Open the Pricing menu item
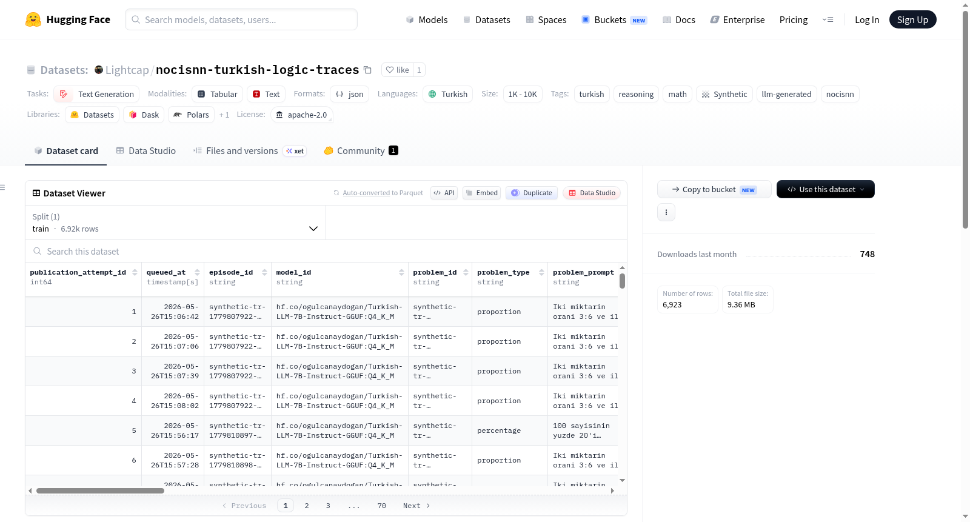 click(x=794, y=19)
